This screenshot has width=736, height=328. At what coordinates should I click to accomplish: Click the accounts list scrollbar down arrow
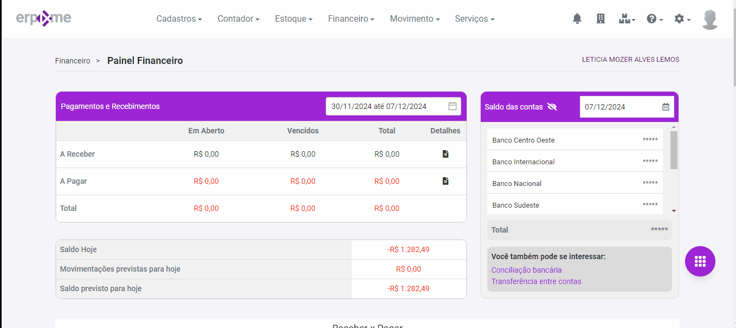point(674,210)
